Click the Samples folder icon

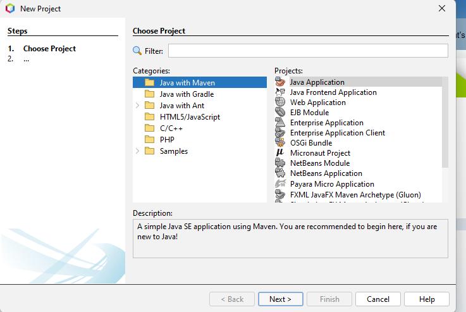pyautogui.click(x=149, y=151)
